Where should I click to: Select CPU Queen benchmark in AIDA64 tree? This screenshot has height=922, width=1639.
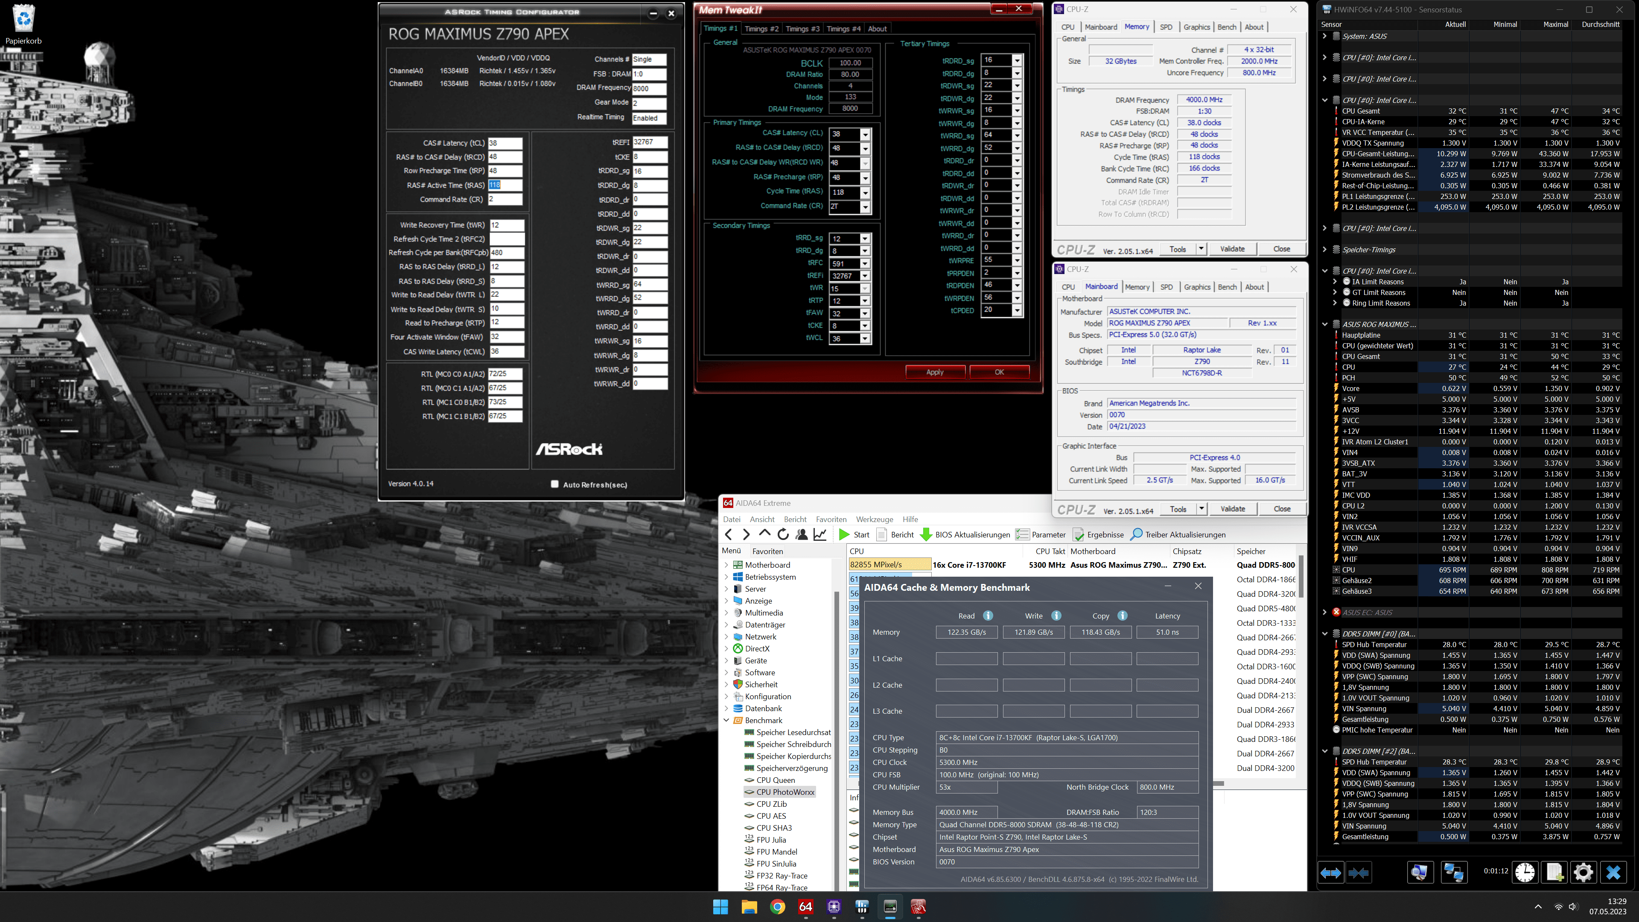coord(775,780)
